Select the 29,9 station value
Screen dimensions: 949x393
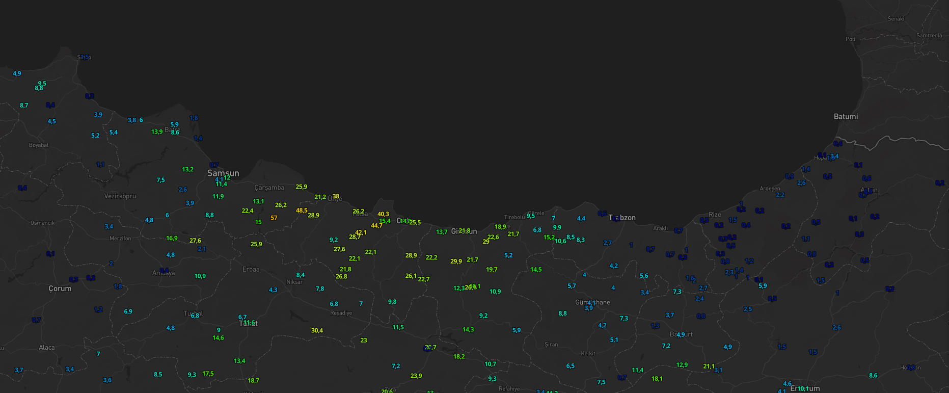tap(456, 261)
